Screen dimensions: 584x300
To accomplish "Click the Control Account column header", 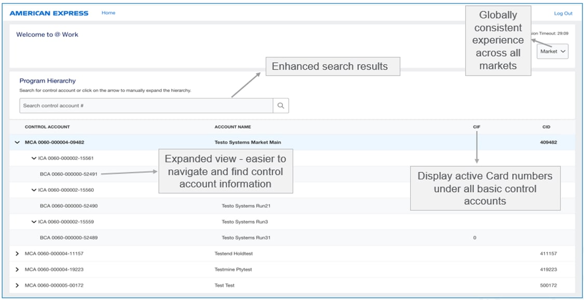I will 47,127.
